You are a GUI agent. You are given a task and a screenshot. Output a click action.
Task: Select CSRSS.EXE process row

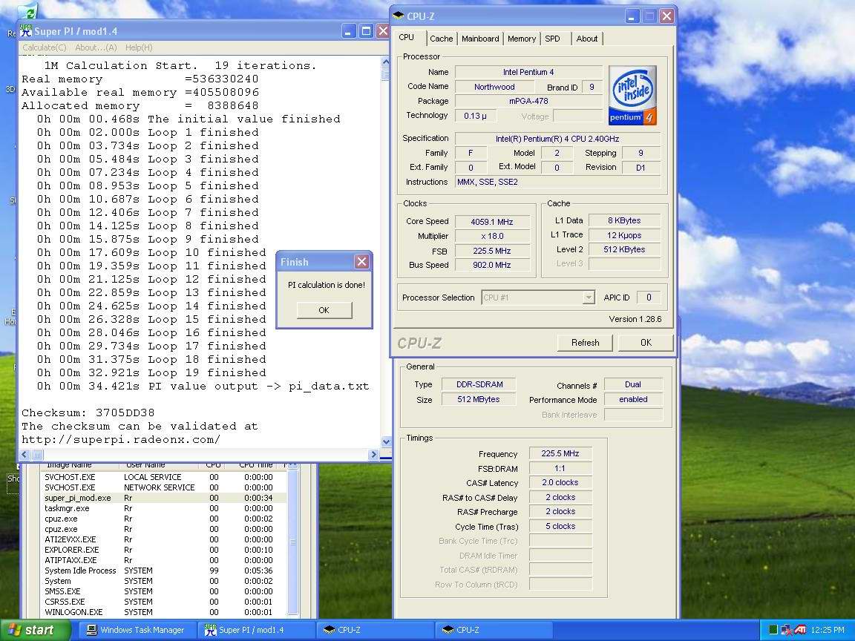(x=165, y=601)
